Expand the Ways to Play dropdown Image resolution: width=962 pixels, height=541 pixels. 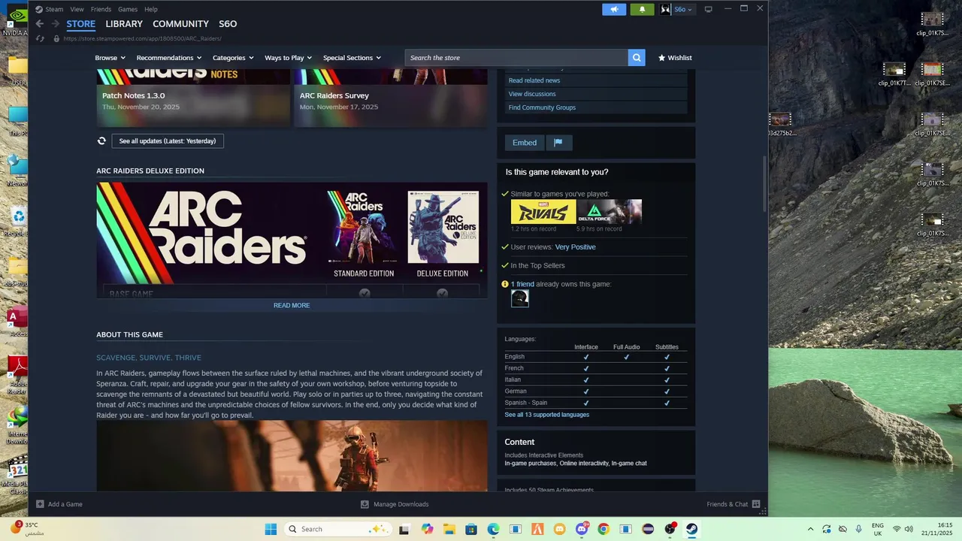pos(289,58)
